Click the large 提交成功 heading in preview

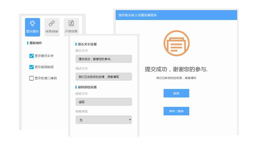point(176,69)
